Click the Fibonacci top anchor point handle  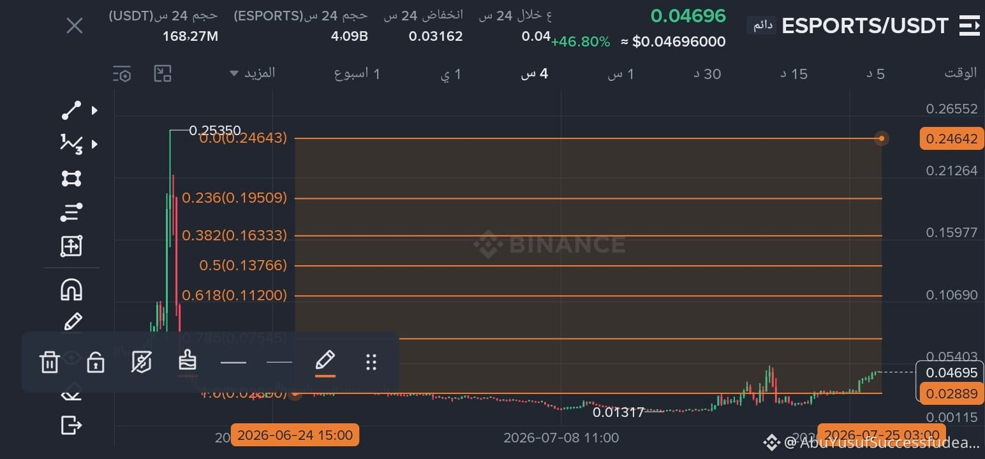[881, 138]
